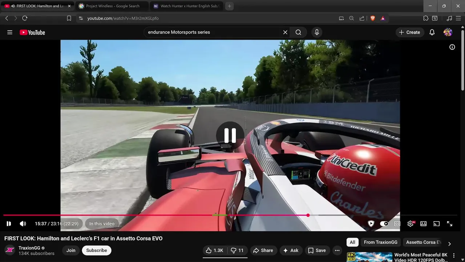
Task: Click the large pause overlay in the video
Action: tap(230, 135)
